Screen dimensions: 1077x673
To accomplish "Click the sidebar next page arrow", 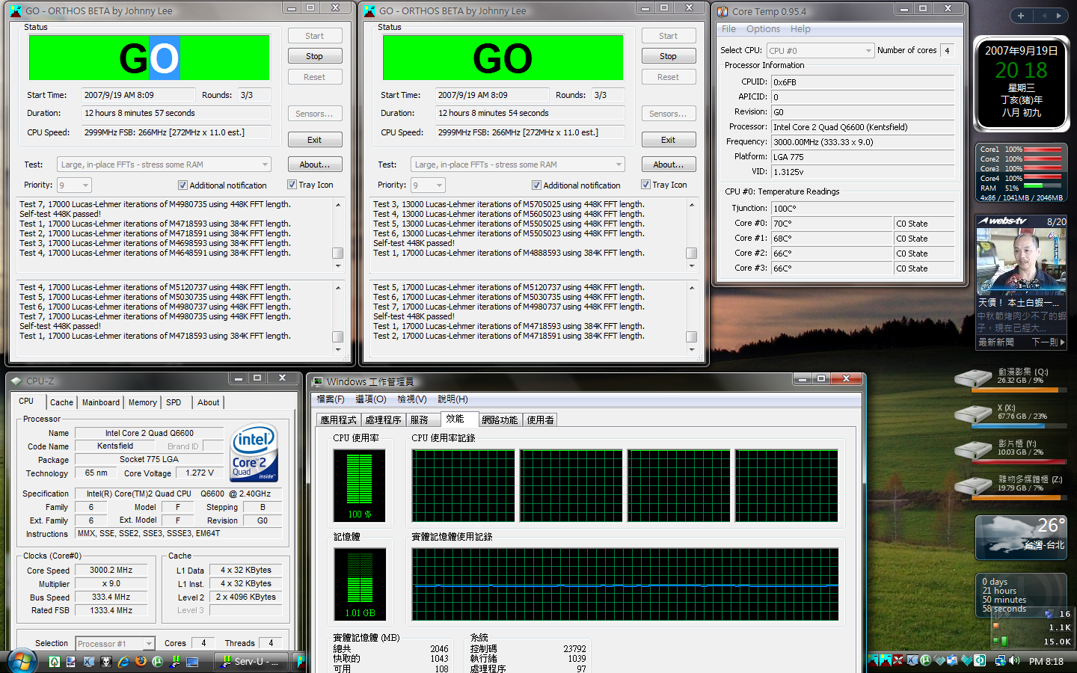I will coord(1058,15).
